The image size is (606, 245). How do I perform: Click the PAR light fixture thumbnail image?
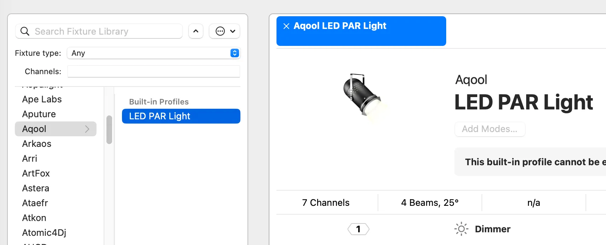[362, 96]
